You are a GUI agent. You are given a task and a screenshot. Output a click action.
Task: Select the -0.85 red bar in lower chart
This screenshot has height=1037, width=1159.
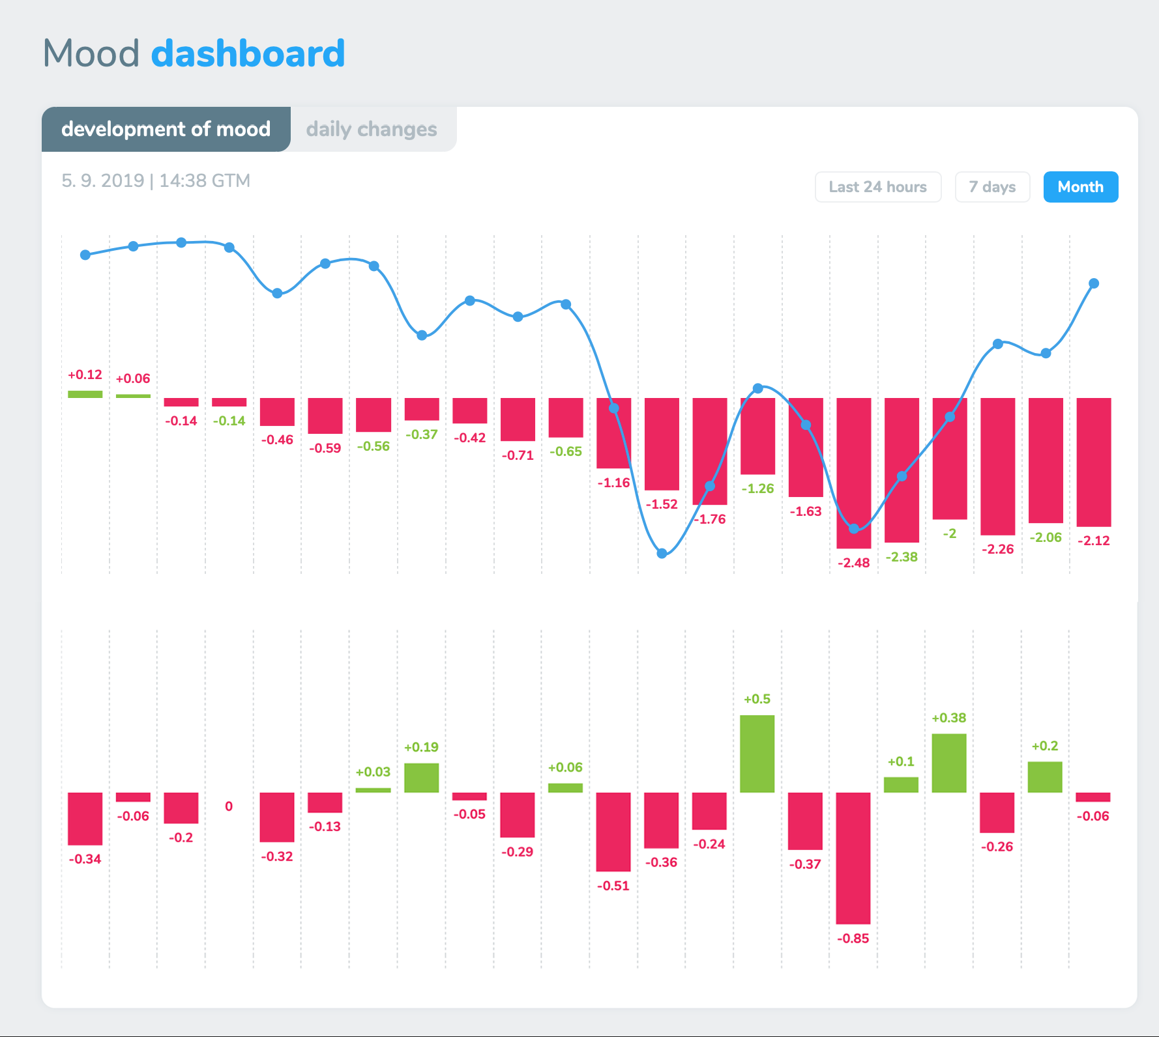(x=853, y=857)
